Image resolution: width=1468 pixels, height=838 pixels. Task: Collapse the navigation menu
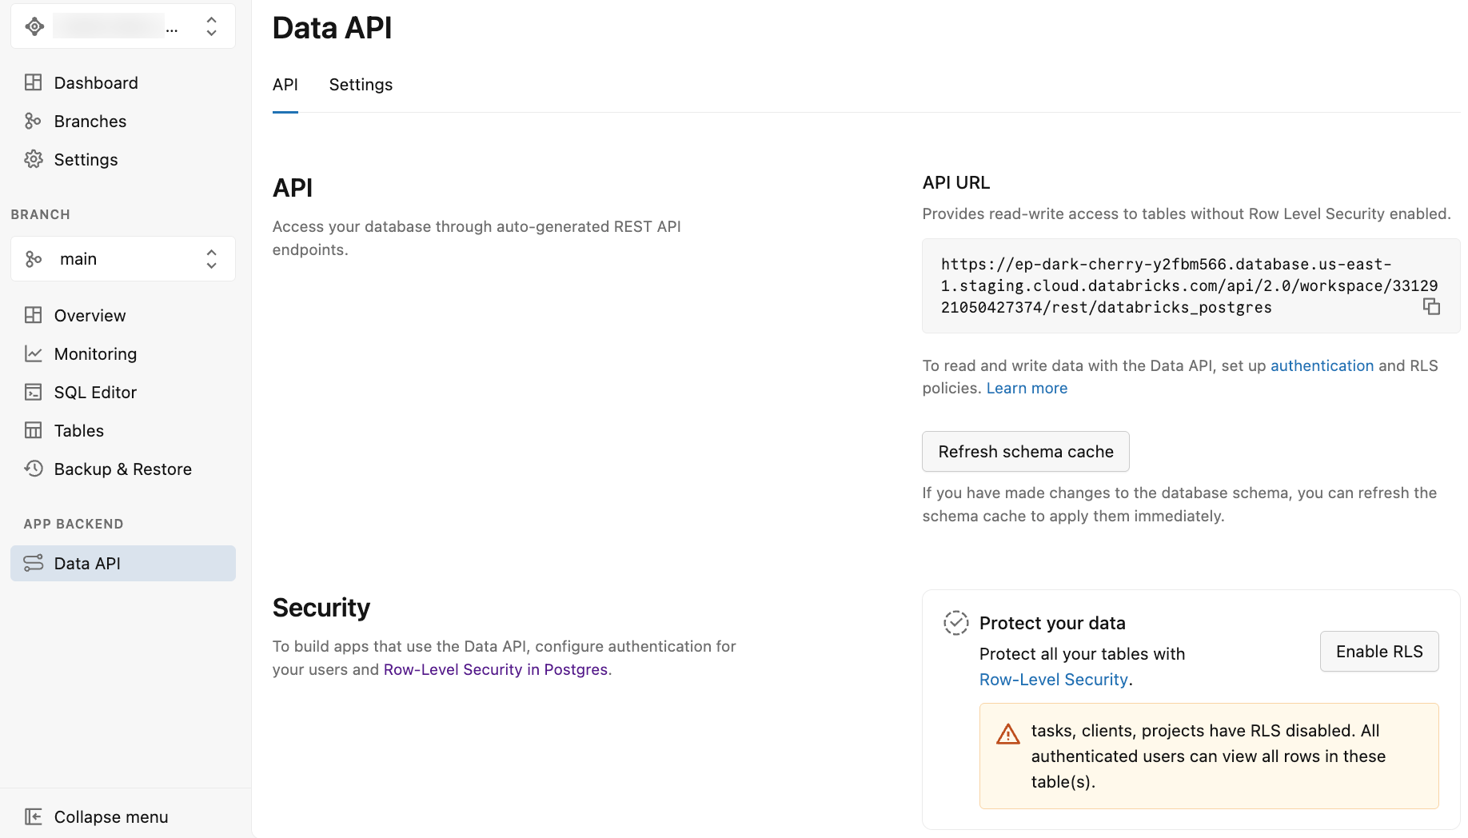(110, 816)
